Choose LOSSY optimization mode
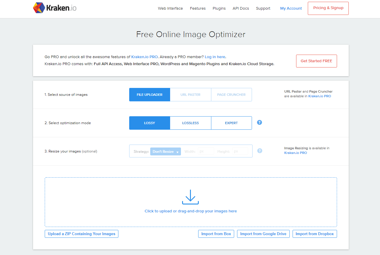380x255 pixels. [150, 123]
